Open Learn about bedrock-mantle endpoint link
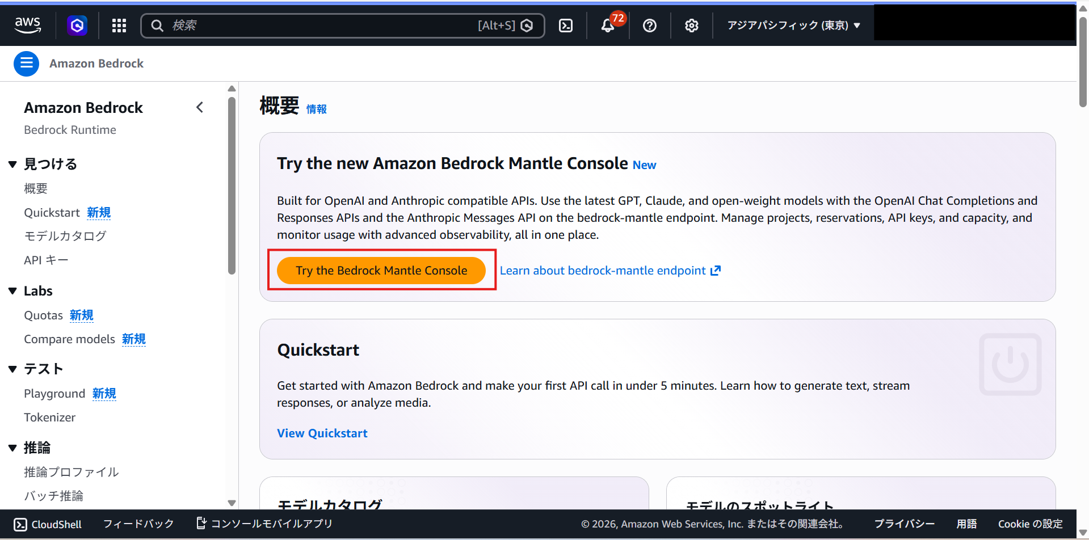Image resolution: width=1089 pixels, height=540 pixels. point(603,271)
